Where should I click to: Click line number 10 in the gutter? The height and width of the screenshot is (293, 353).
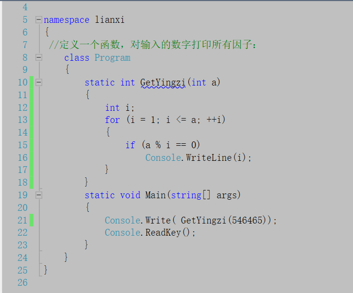22,83
